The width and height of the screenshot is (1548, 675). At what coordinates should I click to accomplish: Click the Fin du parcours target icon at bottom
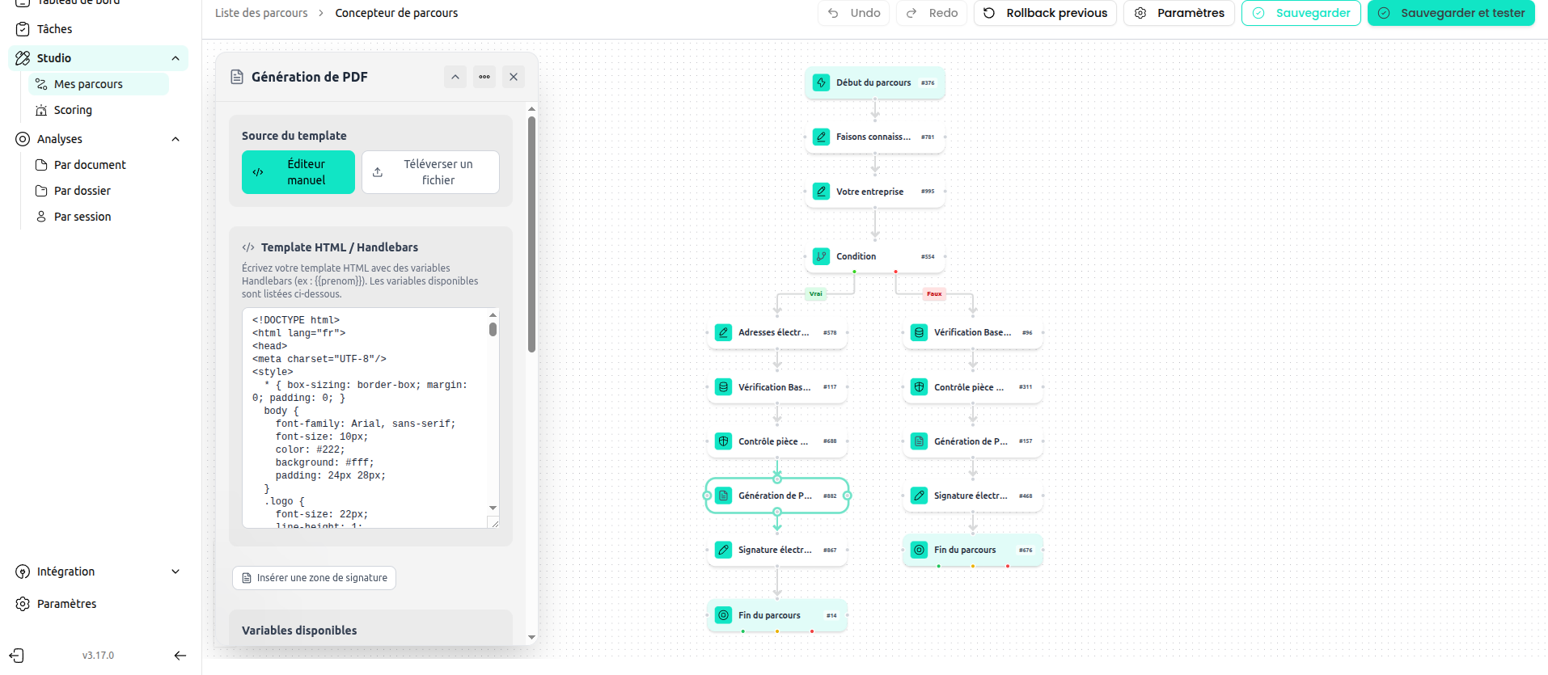723,615
